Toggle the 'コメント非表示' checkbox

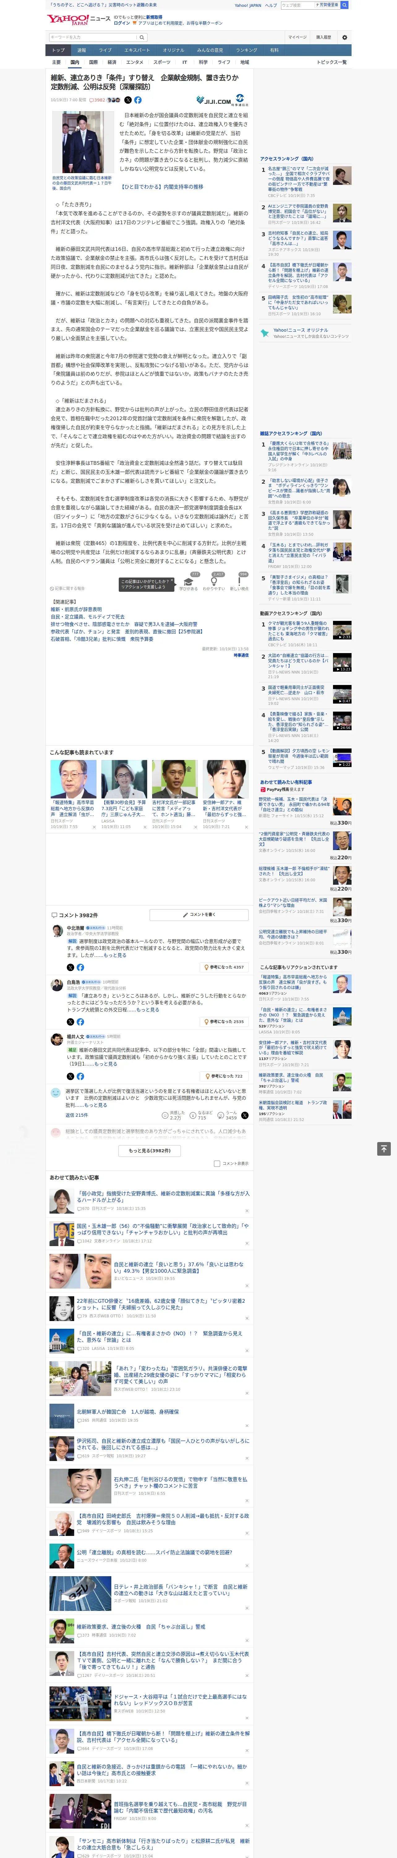coord(217,1163)
